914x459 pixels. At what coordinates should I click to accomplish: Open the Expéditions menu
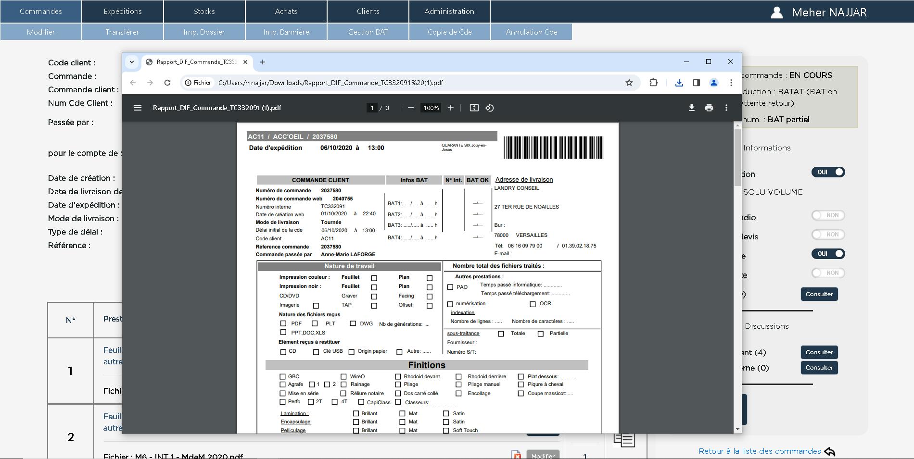[122, 11]
